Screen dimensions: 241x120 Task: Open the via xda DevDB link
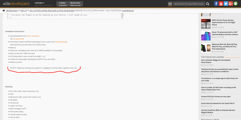click(x=18, y=39)
